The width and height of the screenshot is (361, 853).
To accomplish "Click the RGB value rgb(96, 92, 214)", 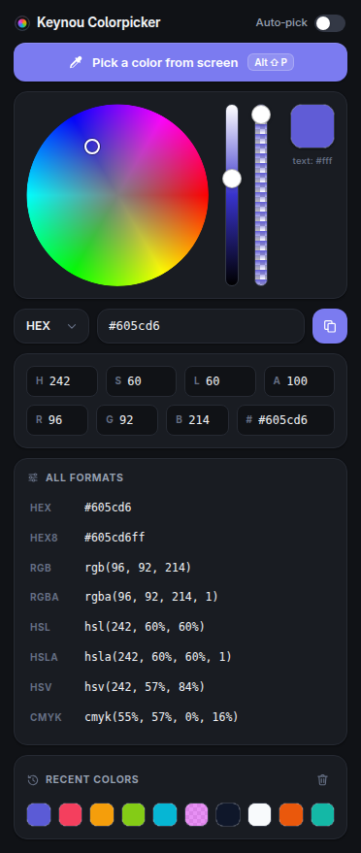I will [x=138, y=568].
